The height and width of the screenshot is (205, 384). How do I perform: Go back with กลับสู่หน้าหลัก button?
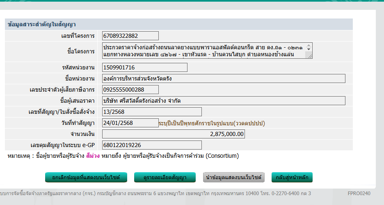(292, 177)
